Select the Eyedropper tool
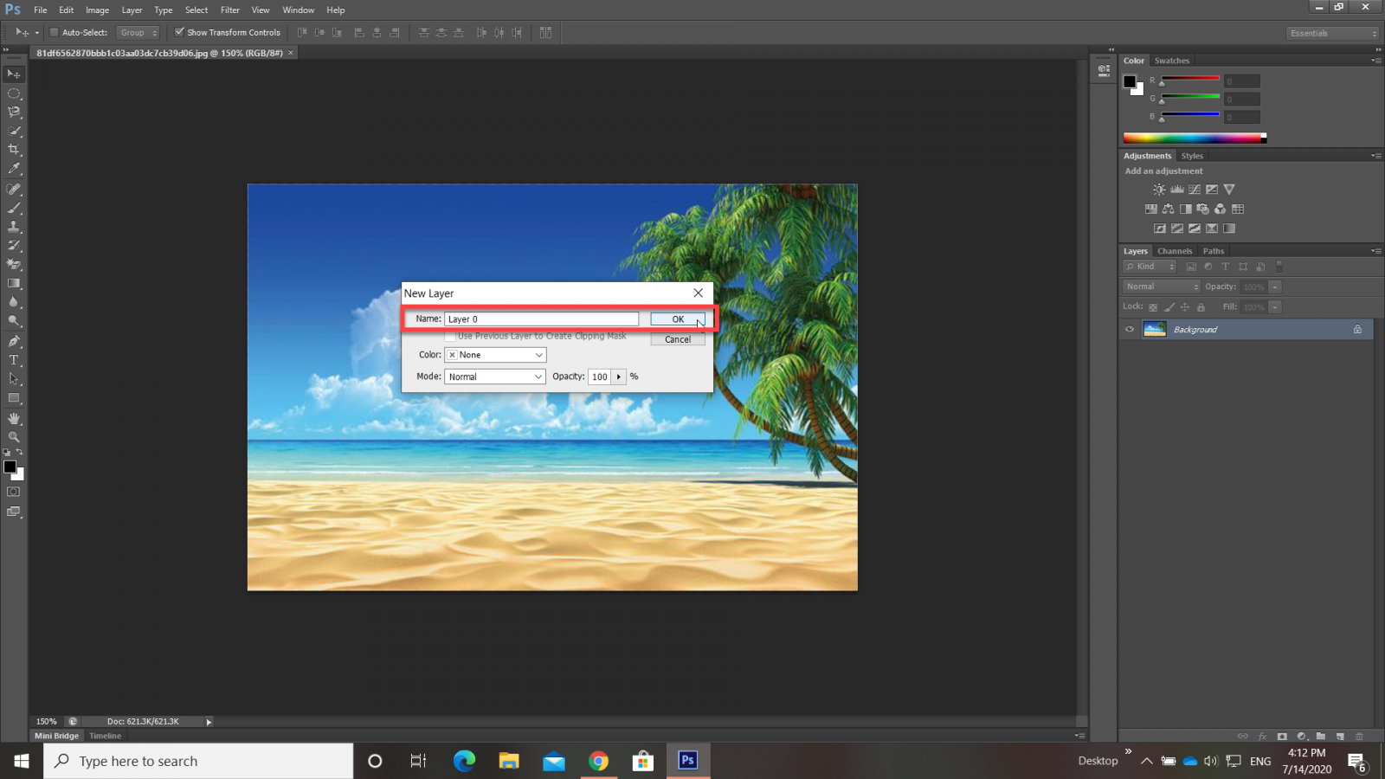 (x=14, y=169)
